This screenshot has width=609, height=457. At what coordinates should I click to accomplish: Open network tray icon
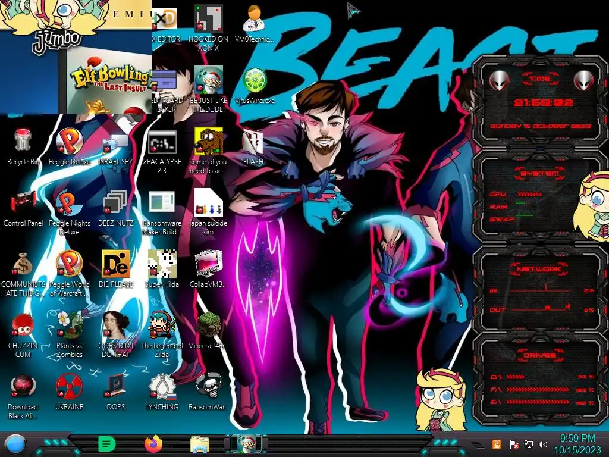(x=528, y=444)
